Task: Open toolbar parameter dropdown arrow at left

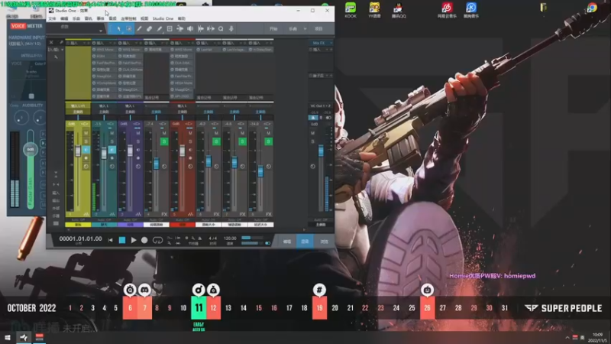Action: coord(101,31)
